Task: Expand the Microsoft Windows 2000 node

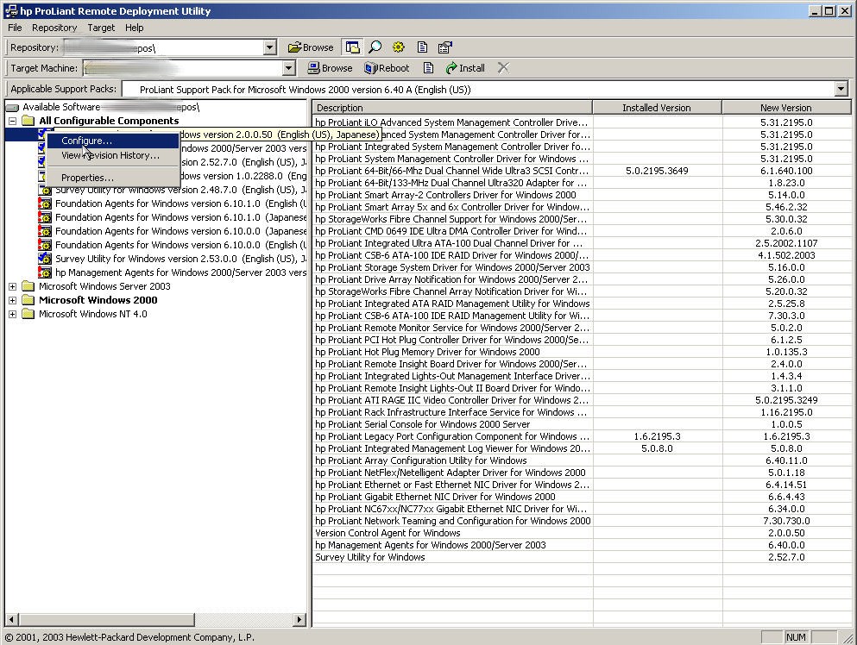Action: (12, 300)
